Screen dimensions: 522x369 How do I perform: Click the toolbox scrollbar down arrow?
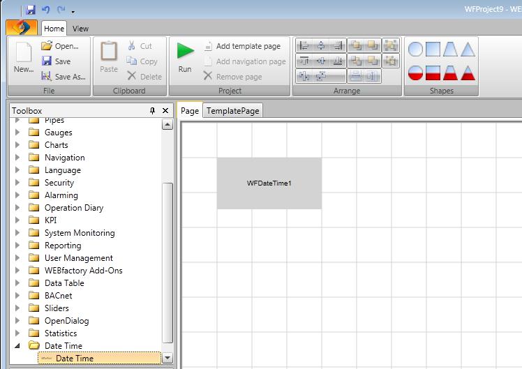click(x=167, y=358)
